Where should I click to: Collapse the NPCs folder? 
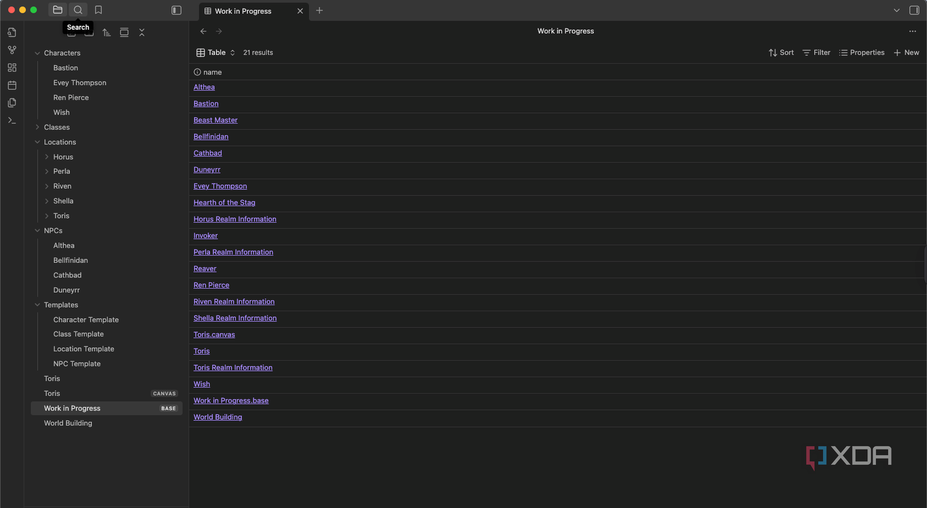click(x=37, y=230)
